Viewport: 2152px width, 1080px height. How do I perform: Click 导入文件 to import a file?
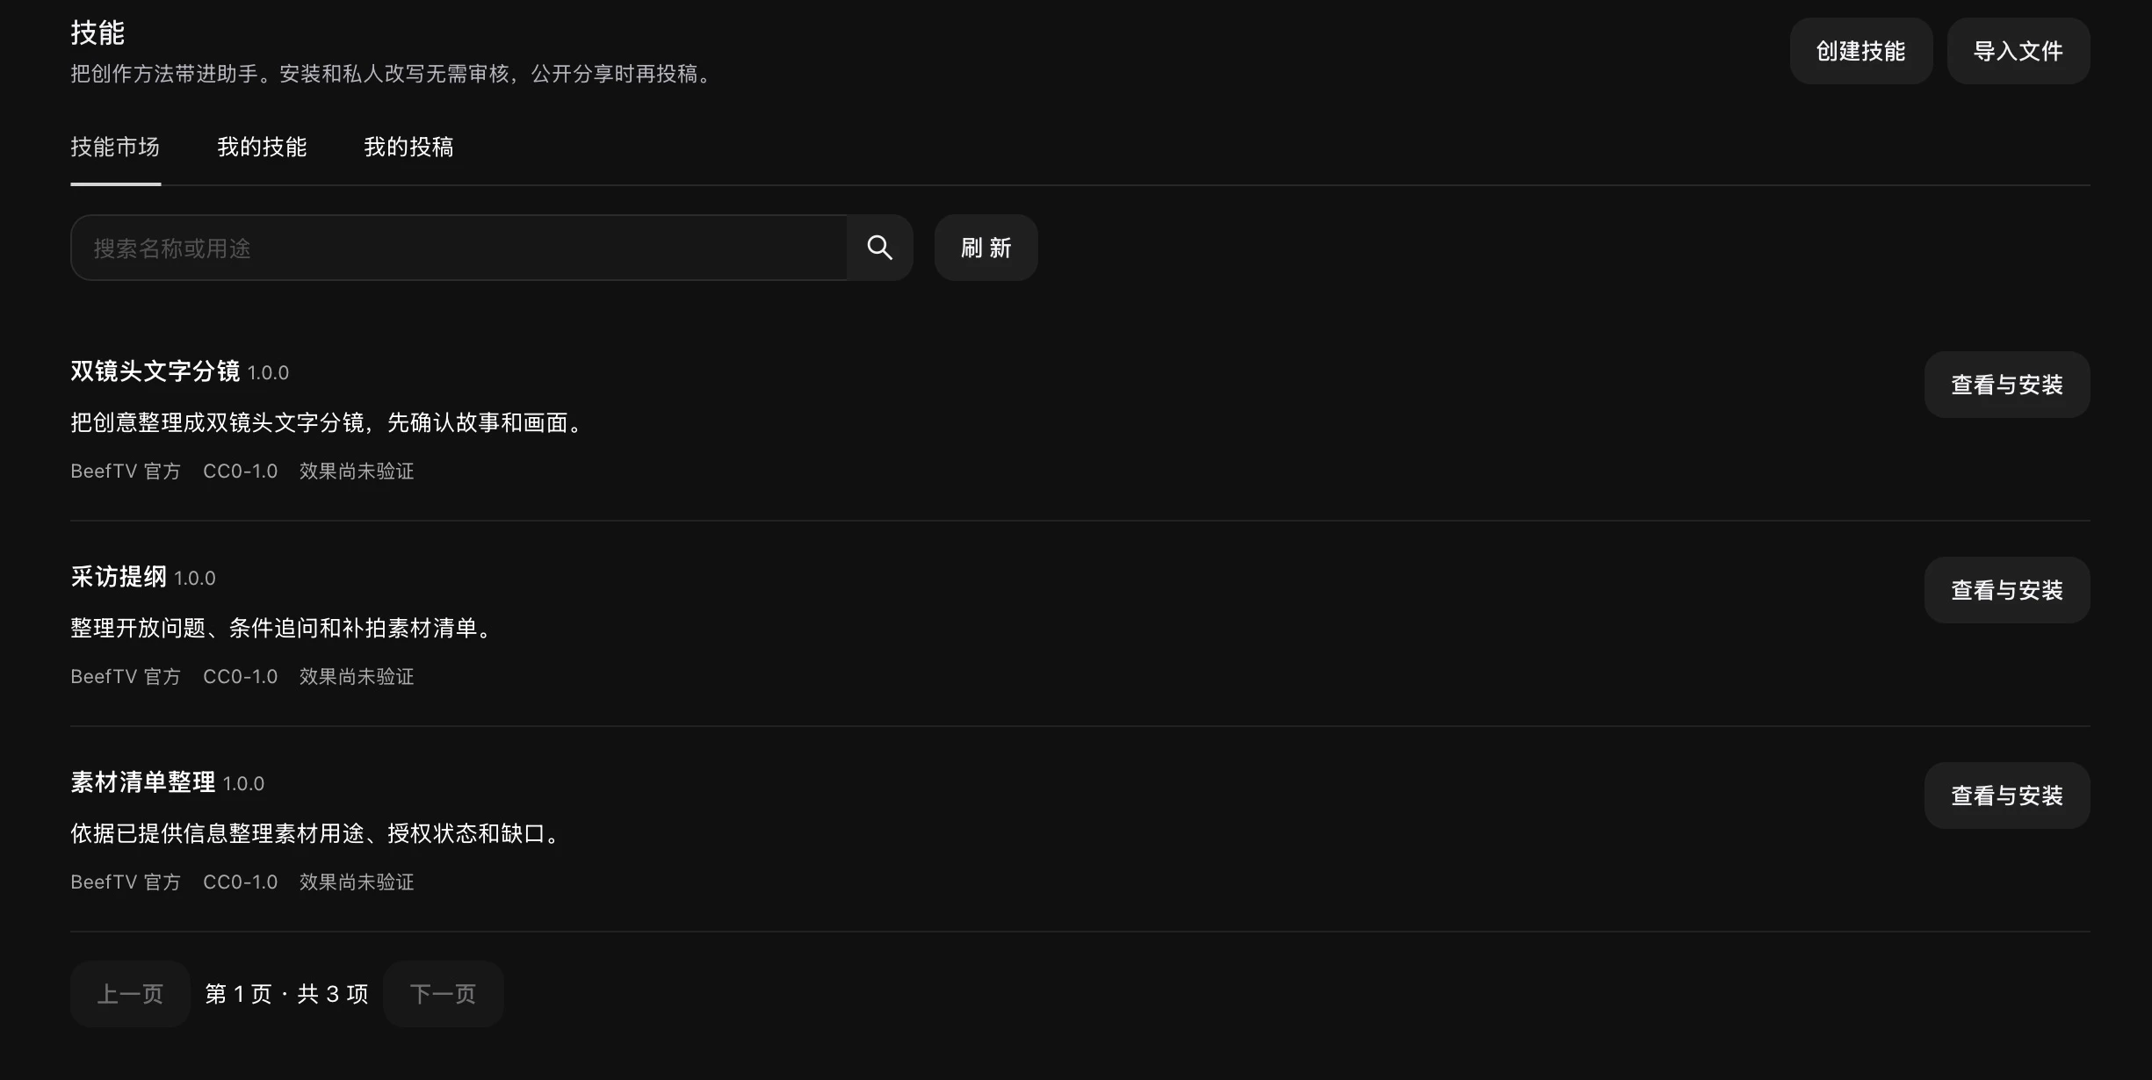tap(2018, 51)
